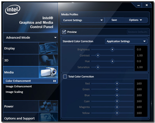The width and height of the screenshot is (155, 123).
Task: Save the current media profile
Action: (x=114, y=20)
